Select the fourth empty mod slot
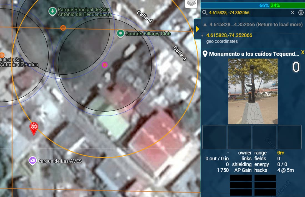The width and height of the screenshot is (305, 197). click(x=290, y=137)
